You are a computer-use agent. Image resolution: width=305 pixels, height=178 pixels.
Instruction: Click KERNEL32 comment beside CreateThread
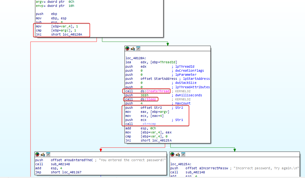183,91
